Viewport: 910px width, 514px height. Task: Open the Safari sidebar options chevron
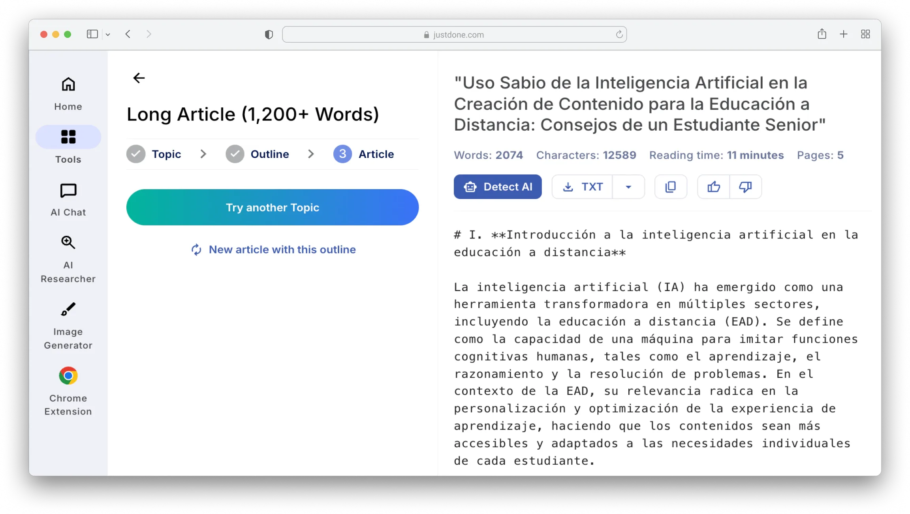click(108, 35)
